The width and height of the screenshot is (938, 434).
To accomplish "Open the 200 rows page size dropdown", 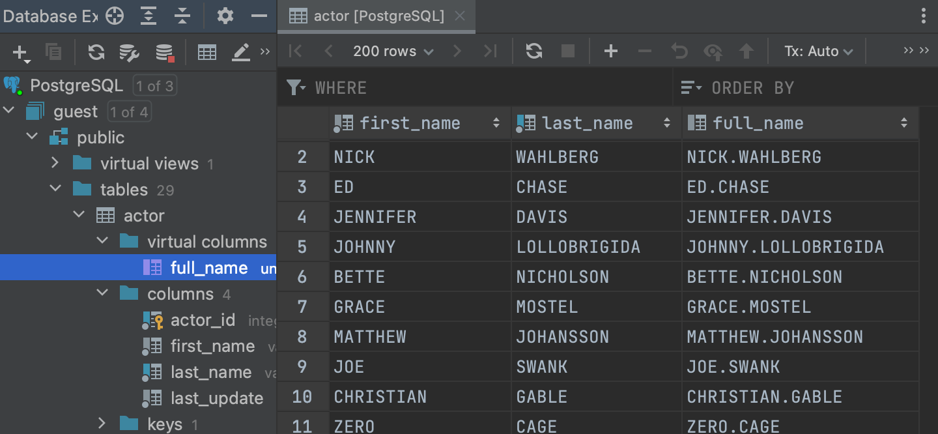I will 393,51.
